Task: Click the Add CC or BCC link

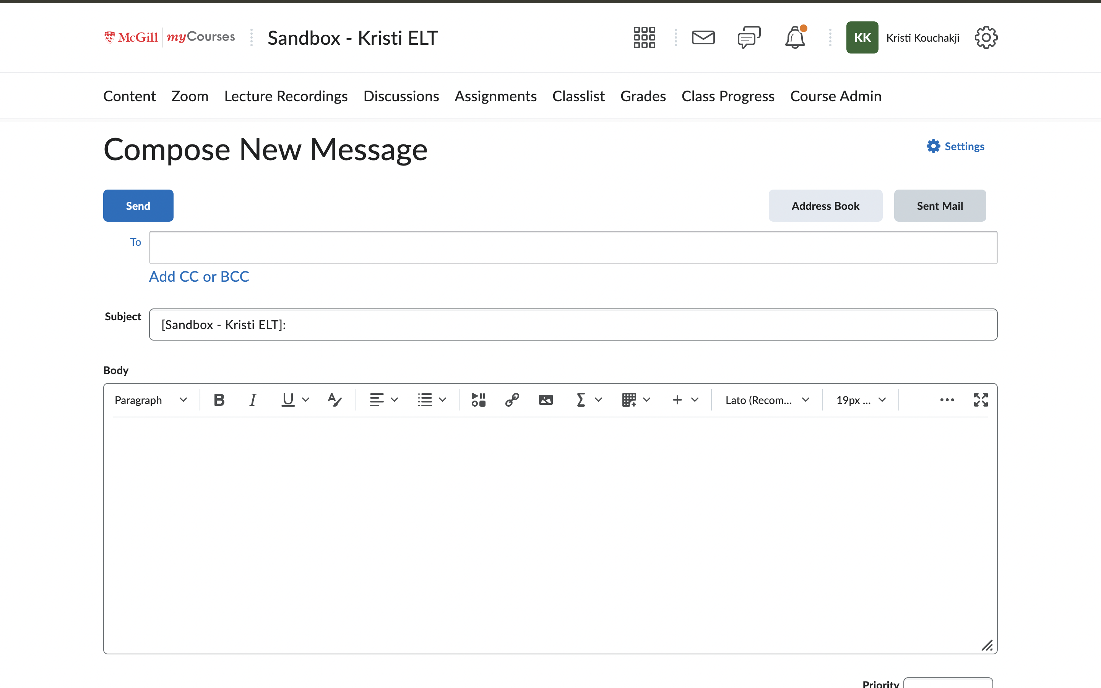Action: [x=199, y=276]
